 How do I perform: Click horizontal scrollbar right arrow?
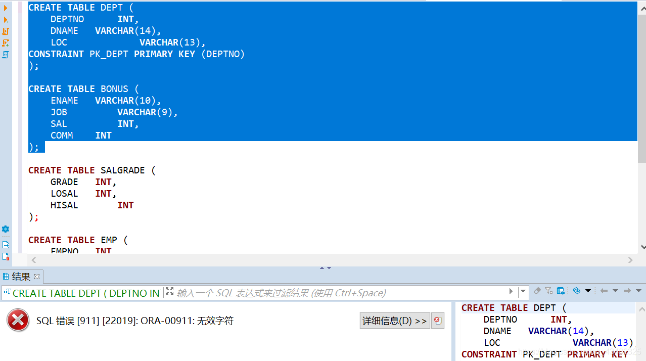pos(630,260)
